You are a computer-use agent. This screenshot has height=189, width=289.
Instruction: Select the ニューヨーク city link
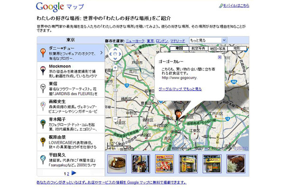[135, 41]
